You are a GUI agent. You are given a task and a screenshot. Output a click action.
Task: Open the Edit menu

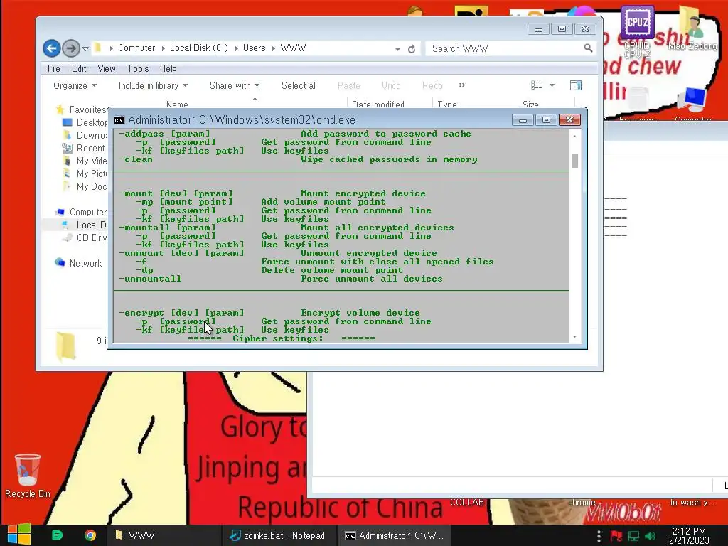tap(79, 68)
